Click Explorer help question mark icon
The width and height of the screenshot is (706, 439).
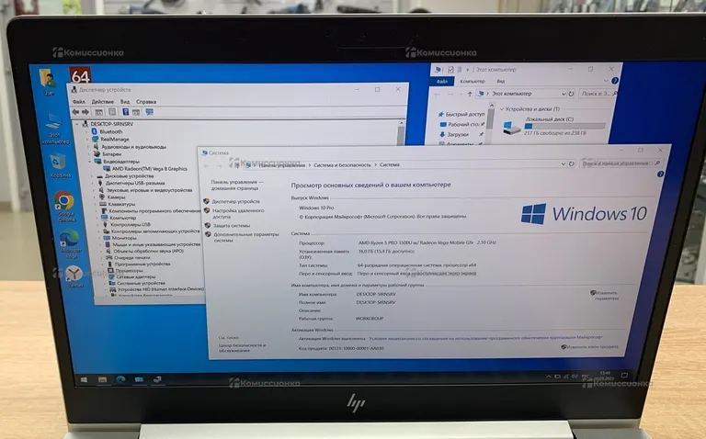pyautogui.click(x=615, y=81)
